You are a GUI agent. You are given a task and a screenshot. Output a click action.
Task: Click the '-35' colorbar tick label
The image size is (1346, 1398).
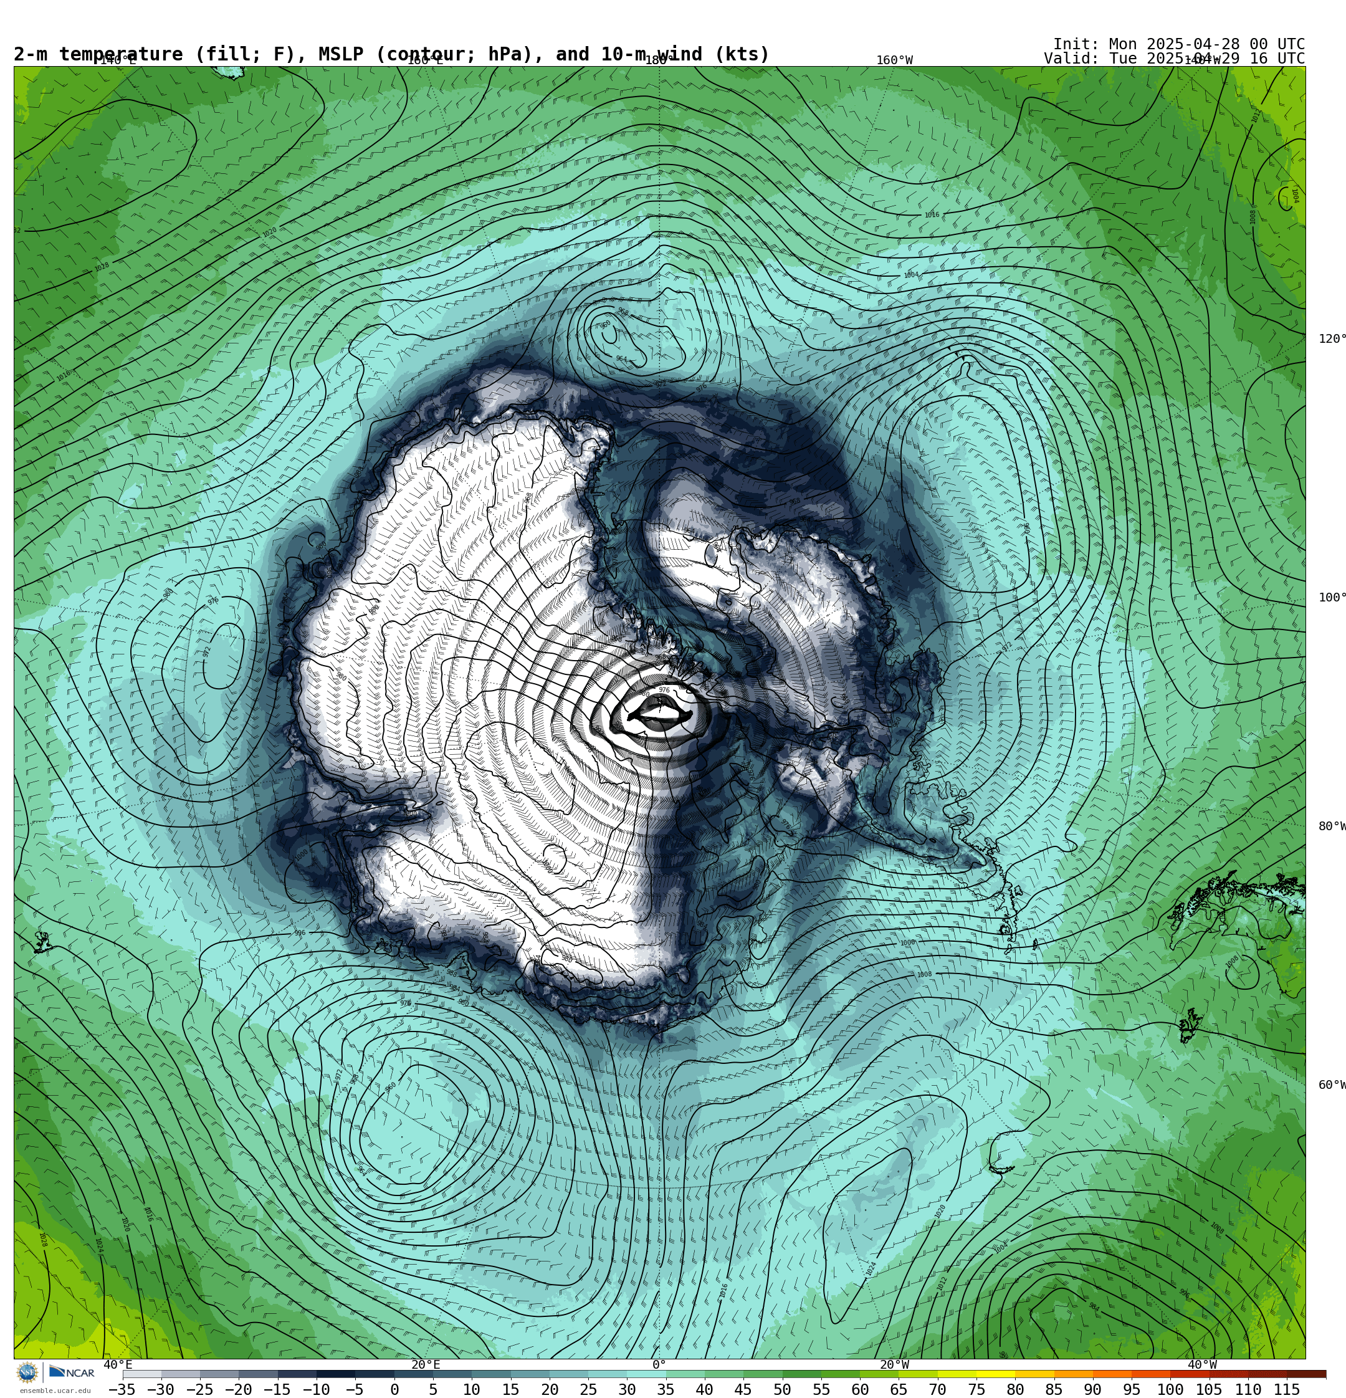click(122, 1389)
